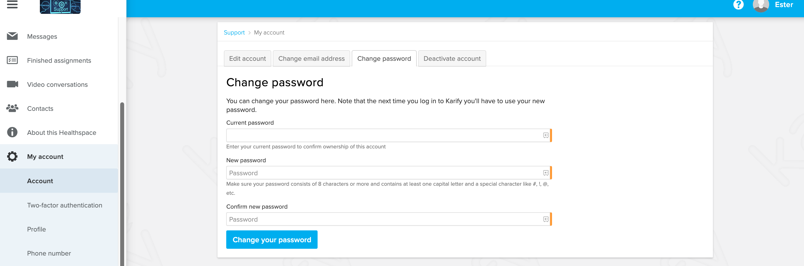Click password manager icon in Current password field
This screenshot has height=266, width=804.
546,135
